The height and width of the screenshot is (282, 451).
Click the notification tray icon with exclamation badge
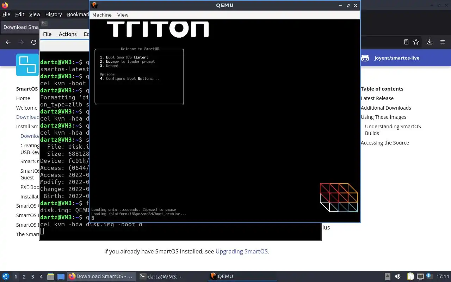(429, 276)
